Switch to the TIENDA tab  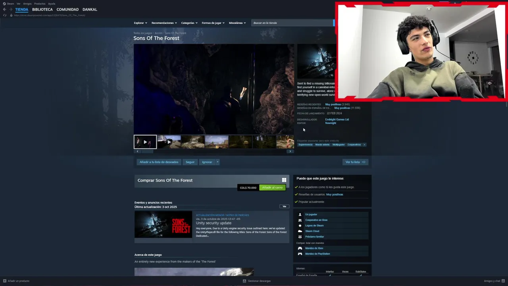pyautogui.click(x=22, y=10)
